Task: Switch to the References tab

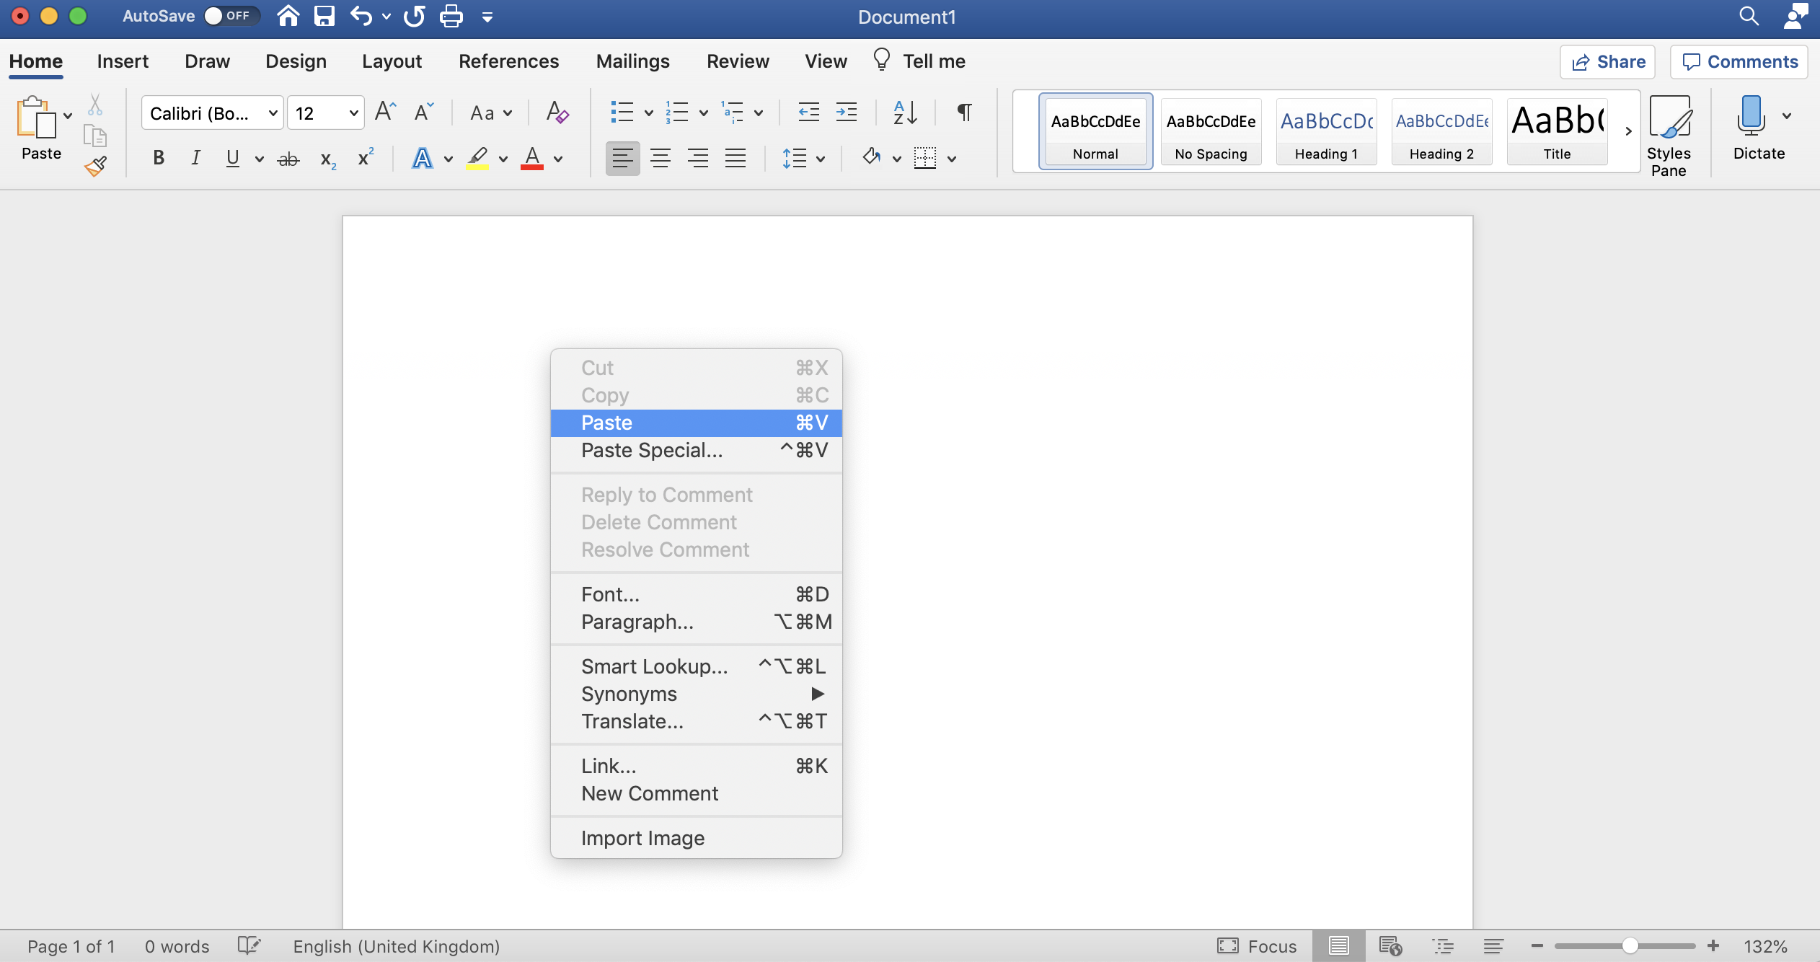Action: coord(508,61)
